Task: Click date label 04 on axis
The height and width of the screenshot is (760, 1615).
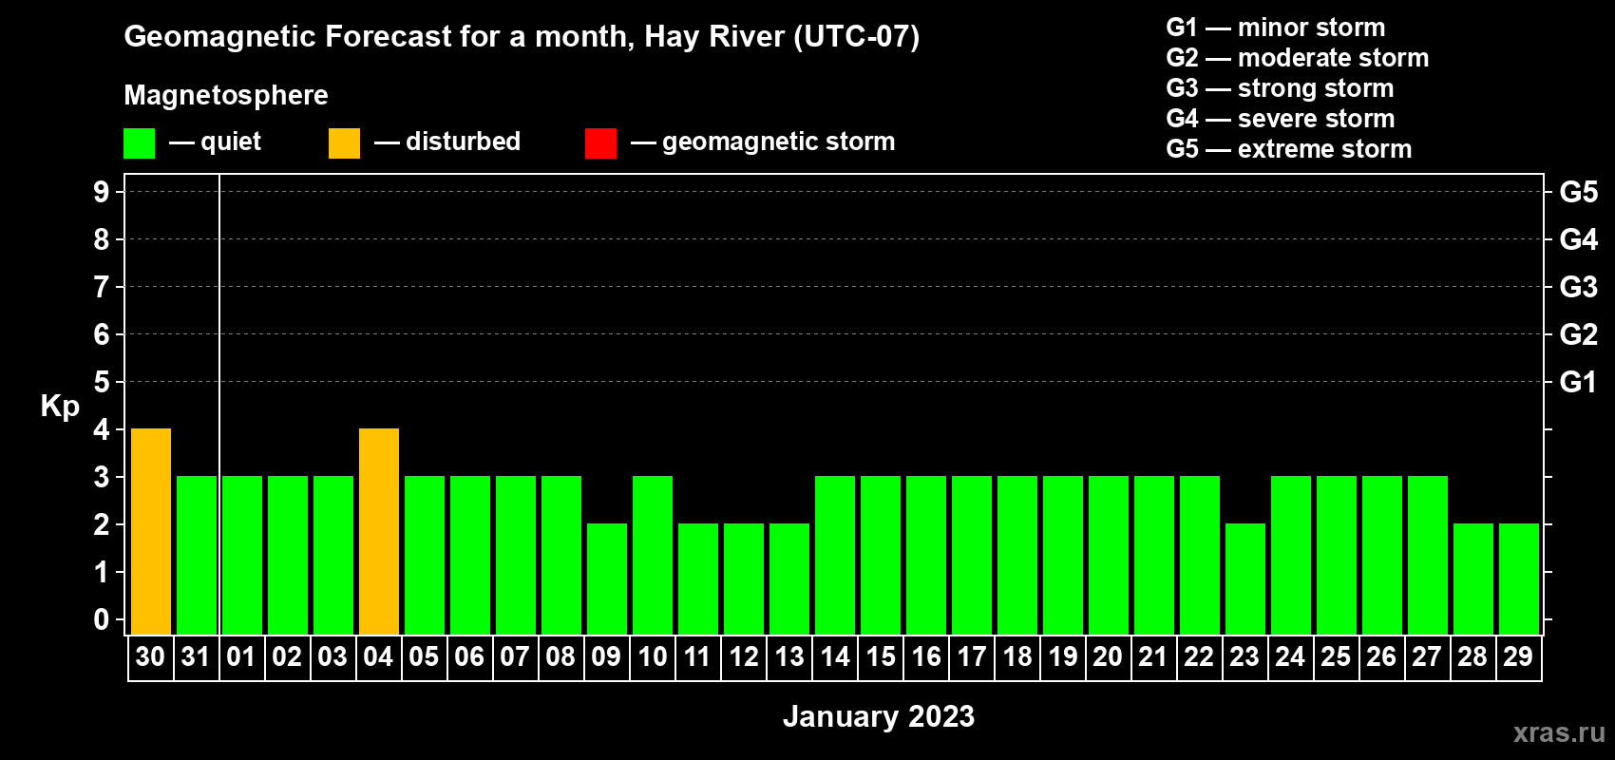Action: (x=378, y=657)
